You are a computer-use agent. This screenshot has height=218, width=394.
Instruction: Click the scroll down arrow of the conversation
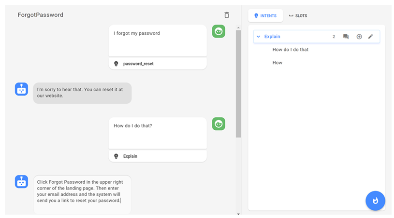(238, 214)
